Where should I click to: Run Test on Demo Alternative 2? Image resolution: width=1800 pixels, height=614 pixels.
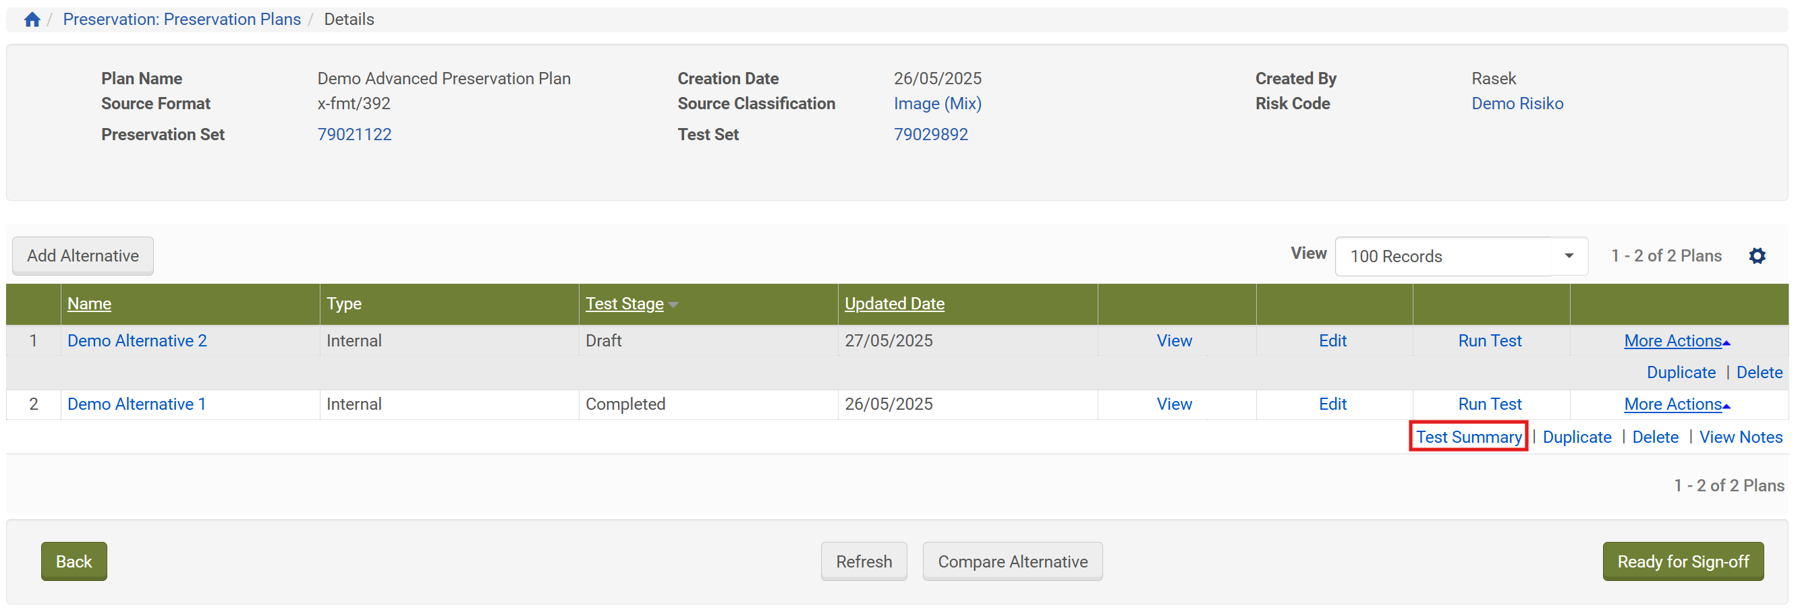pyautogui.click(x=1489, y=341)
